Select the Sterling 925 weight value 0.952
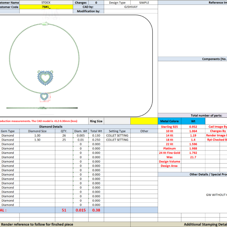Image resolution: width=227 pixels, height=227 pixels. (193, 127)
